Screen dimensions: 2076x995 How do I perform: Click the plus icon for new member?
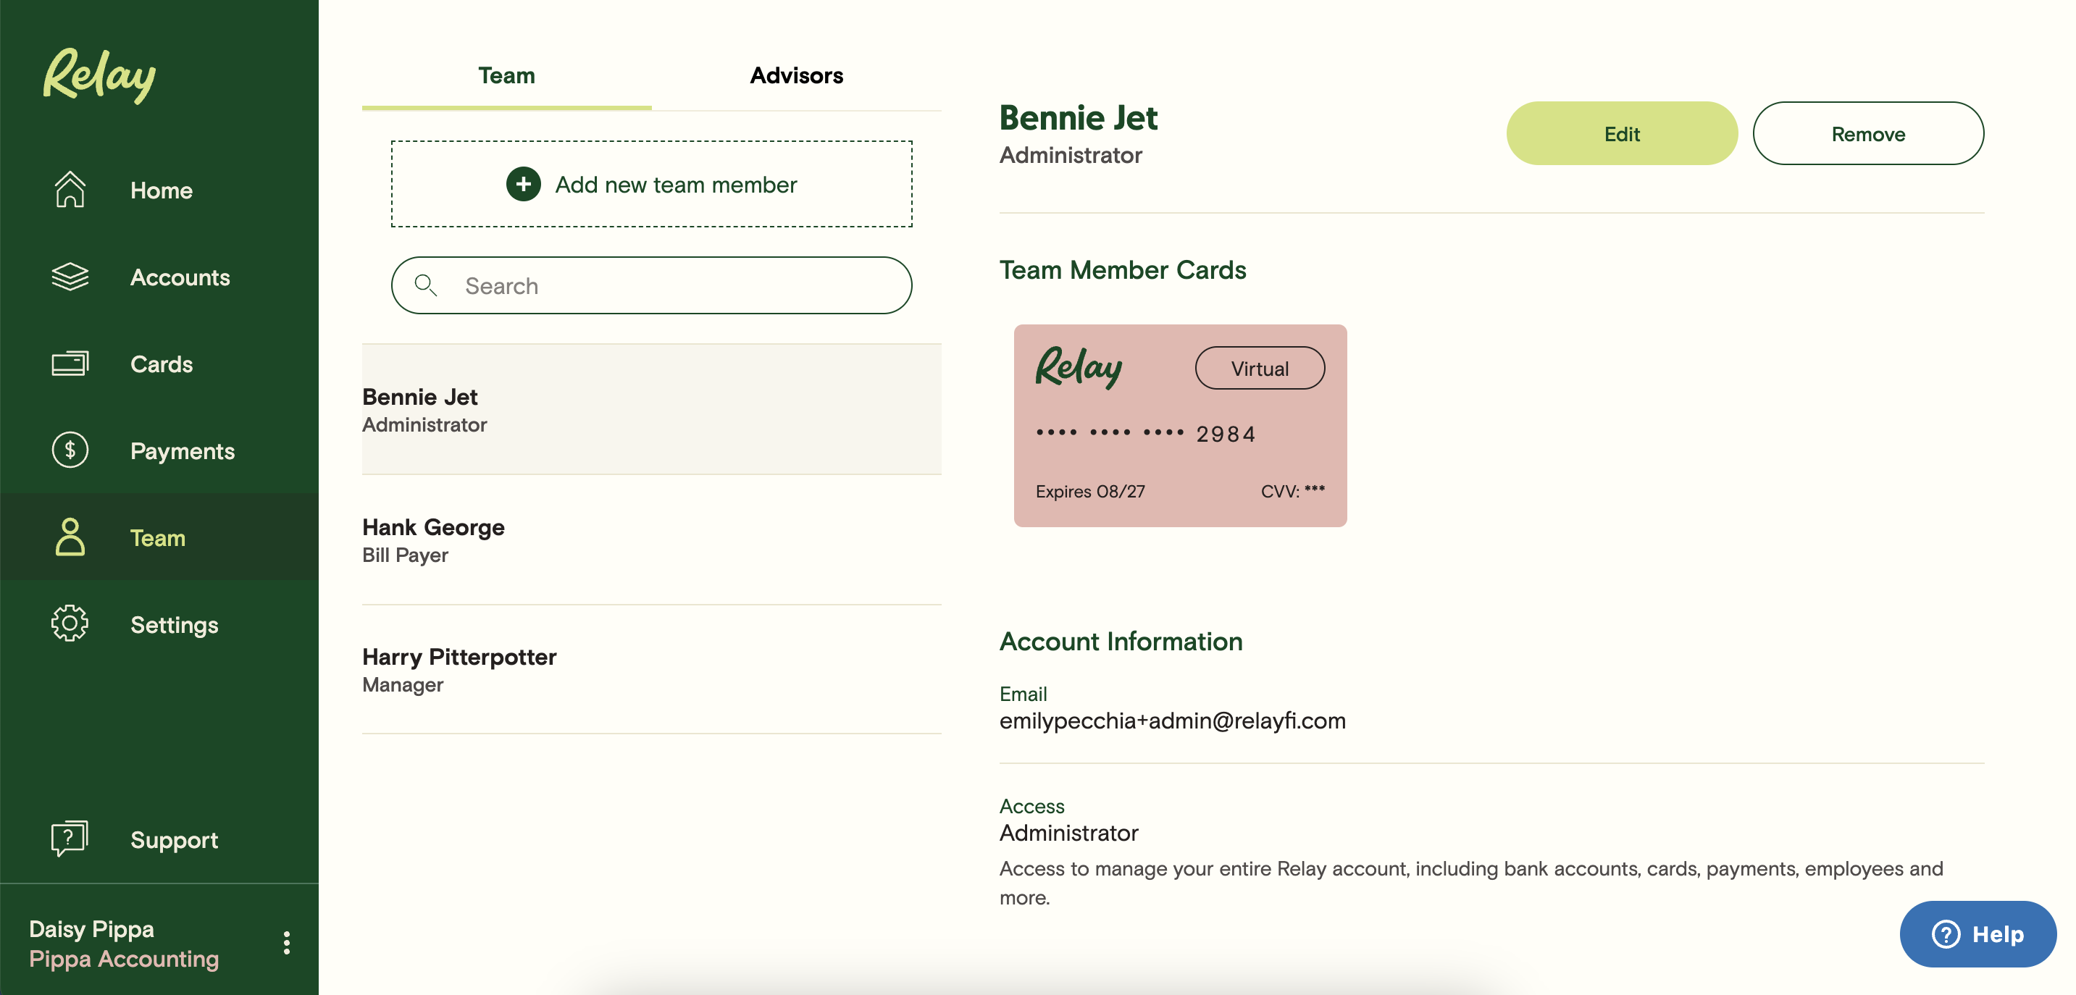(523, 185)
